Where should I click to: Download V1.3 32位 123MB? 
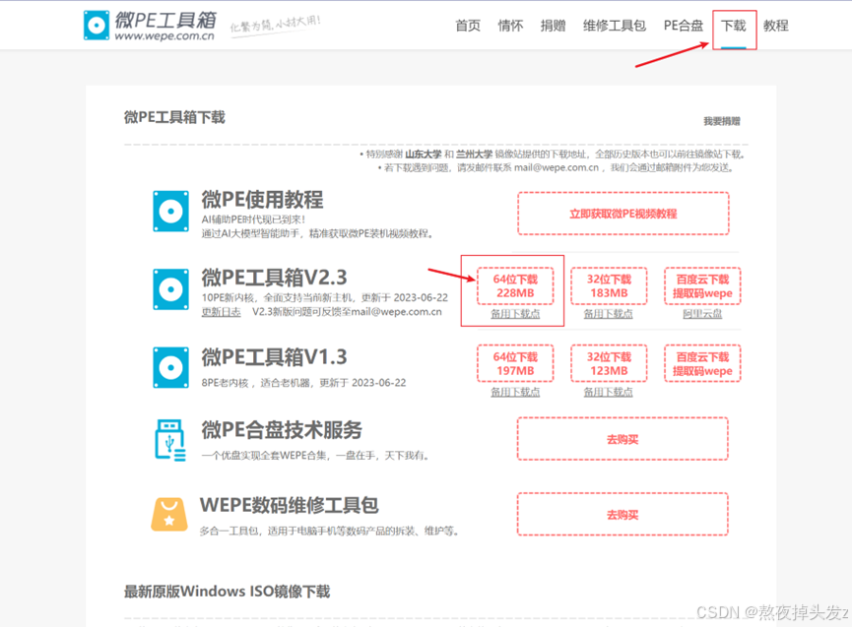point(609,364)
